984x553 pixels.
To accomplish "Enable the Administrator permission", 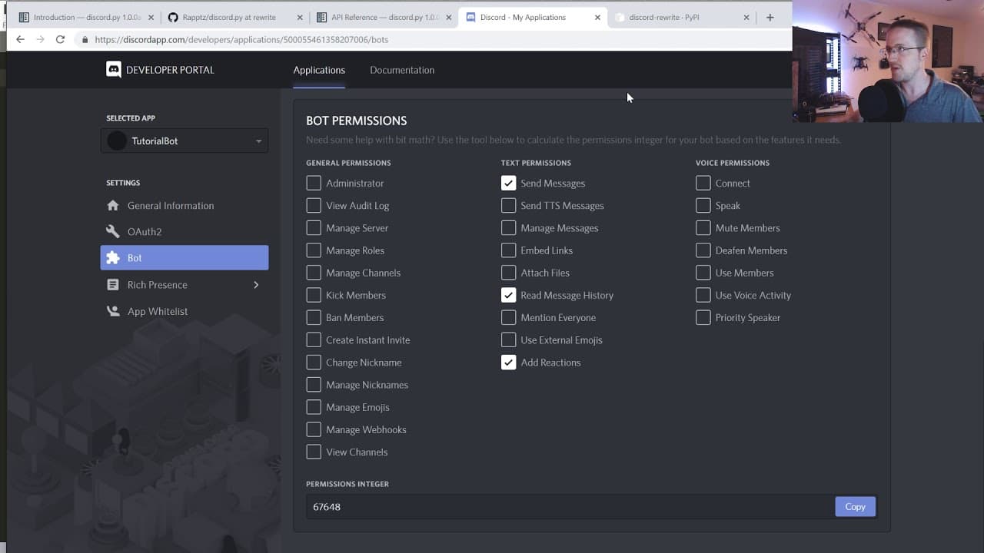I will [x=314, y=183].
